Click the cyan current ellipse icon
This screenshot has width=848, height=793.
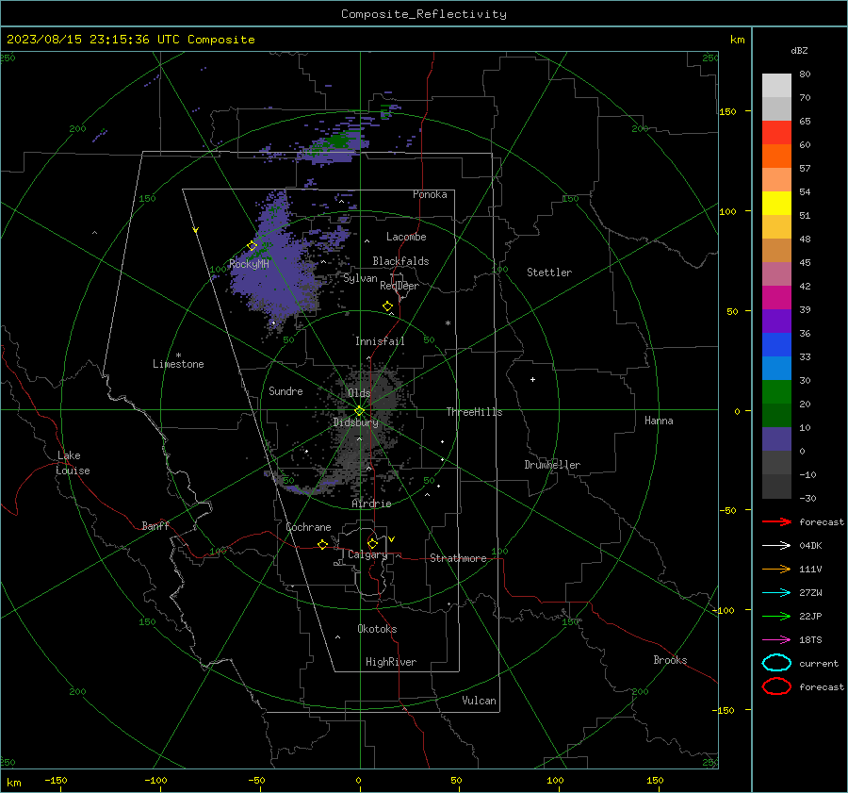click(776, 663)
